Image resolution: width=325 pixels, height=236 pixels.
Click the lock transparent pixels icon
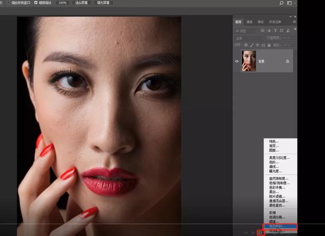point(246,45)
